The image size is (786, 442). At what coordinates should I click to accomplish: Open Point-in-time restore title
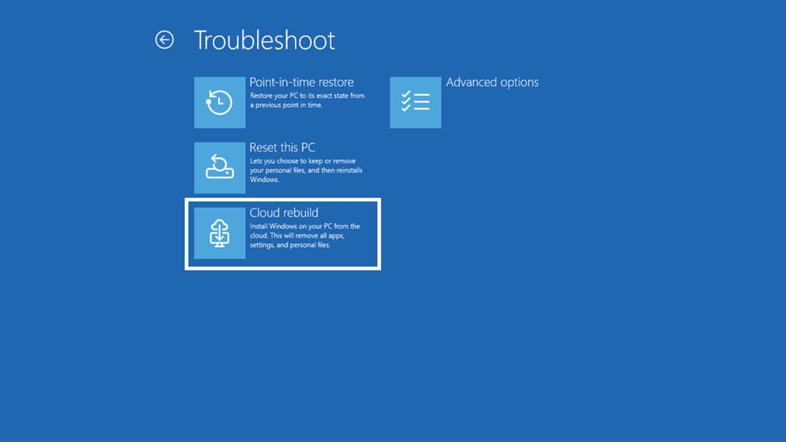point(301,83)
